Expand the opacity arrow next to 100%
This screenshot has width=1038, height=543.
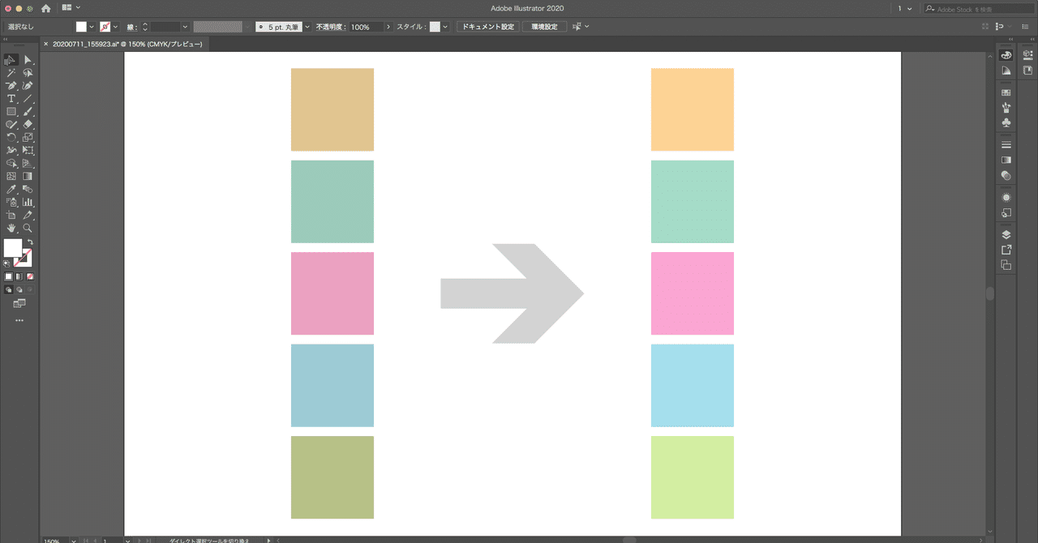coord(388,27)
